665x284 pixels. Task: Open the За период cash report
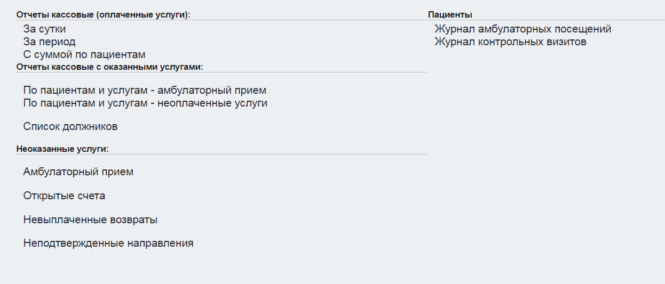[49, 42]
